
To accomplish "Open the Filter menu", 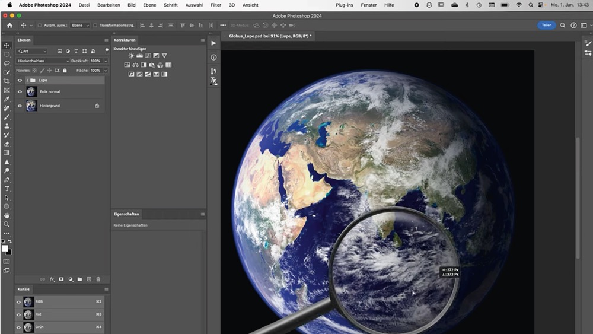I will (x=216, y=5).
